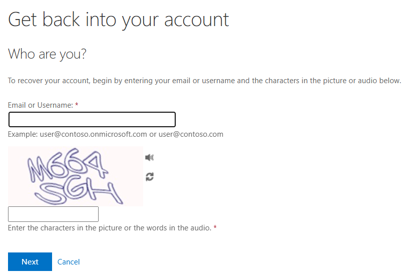Play the audio CAPTCHA speaker icon
409x276 pixels.
tap(150, 157)
